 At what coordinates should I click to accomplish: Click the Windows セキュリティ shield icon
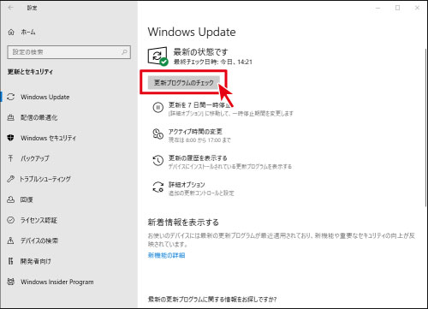click(x=11, y=138)
